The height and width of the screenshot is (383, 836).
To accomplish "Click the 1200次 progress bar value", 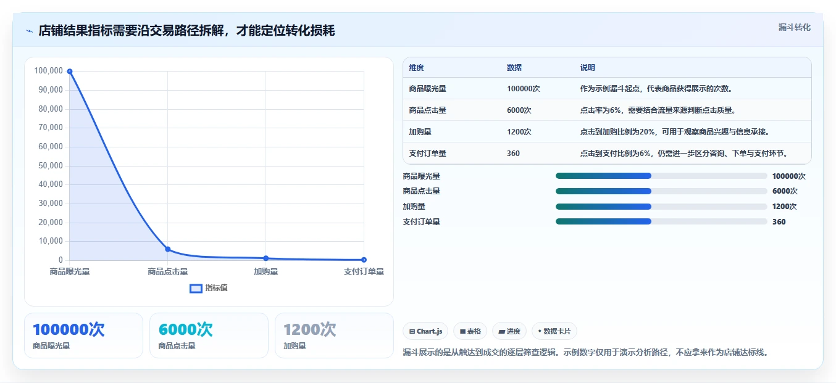I will click(x=785, y=207).
